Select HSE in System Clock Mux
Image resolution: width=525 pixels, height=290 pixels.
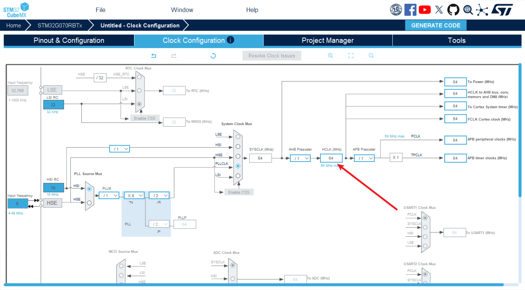(x=238, y=156)
